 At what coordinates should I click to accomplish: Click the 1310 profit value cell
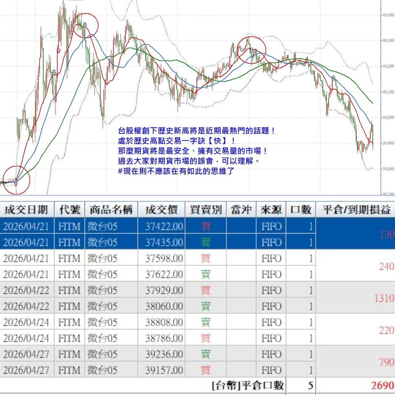384,298
